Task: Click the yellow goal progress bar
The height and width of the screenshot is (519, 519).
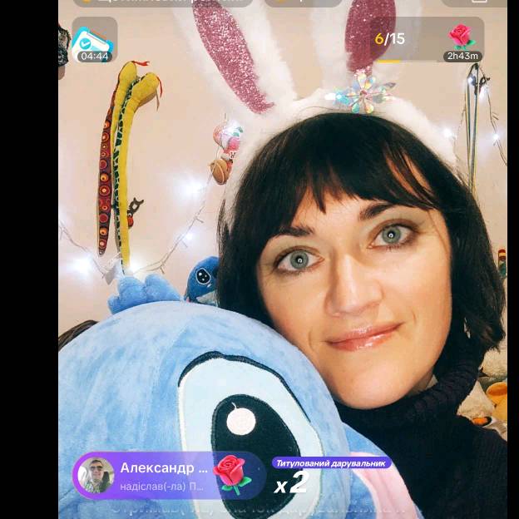Action: (391, 59)
